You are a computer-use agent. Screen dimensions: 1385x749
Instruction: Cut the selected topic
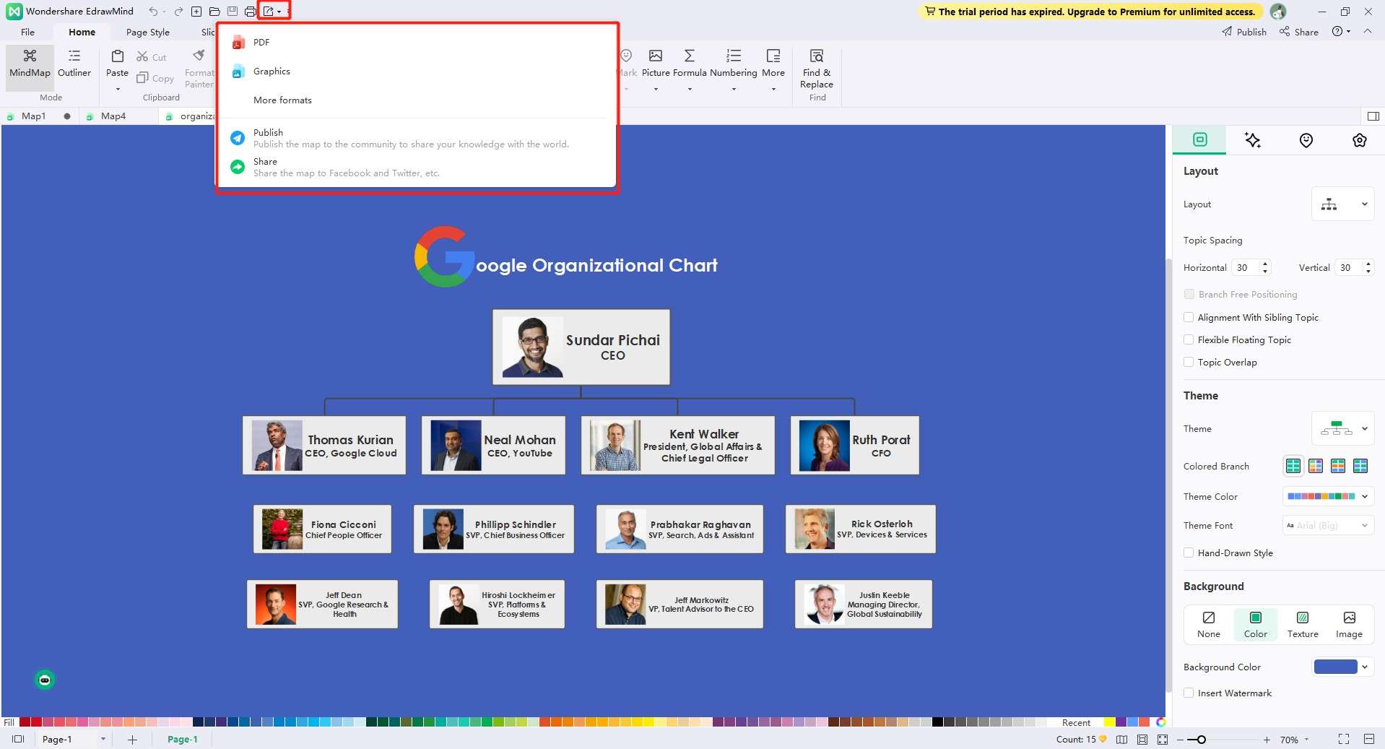[x=152, y=57]
